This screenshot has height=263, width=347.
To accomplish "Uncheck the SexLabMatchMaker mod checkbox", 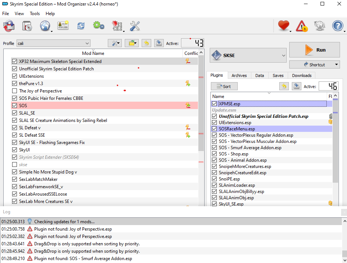I will point(15,179).
